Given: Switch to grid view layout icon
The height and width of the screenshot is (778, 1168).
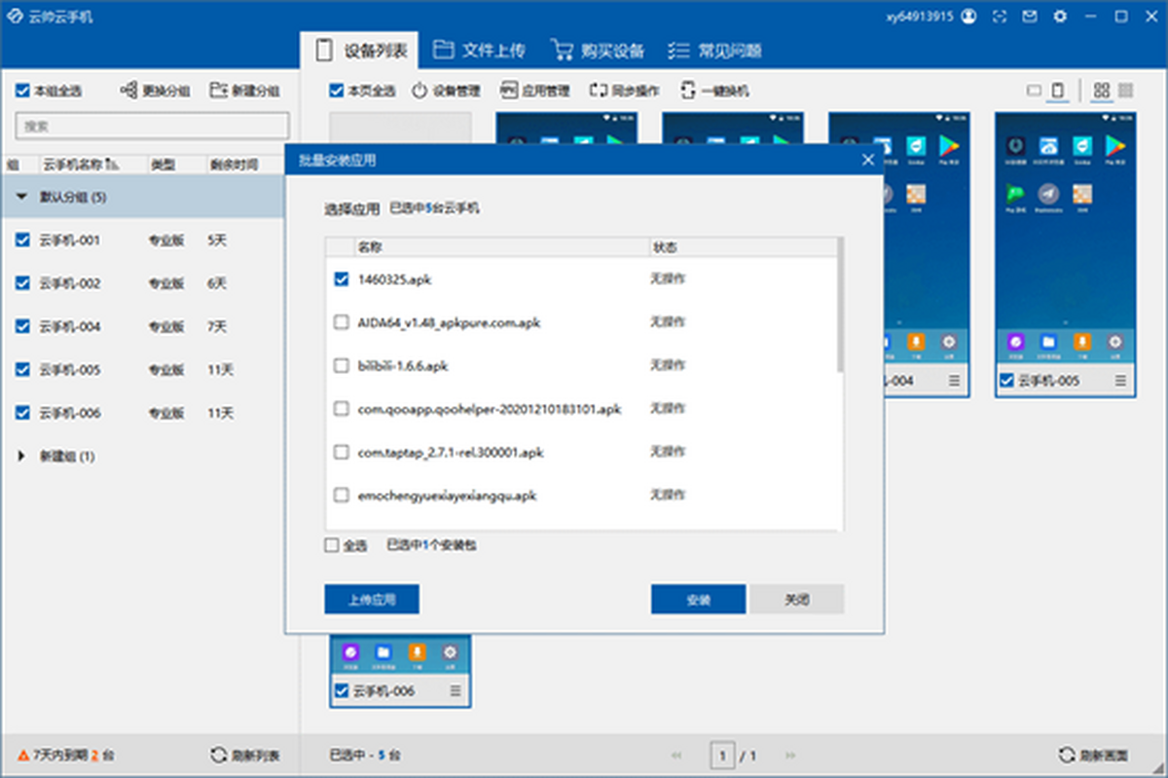Looking at the screenshot, I should (1102, 91).
